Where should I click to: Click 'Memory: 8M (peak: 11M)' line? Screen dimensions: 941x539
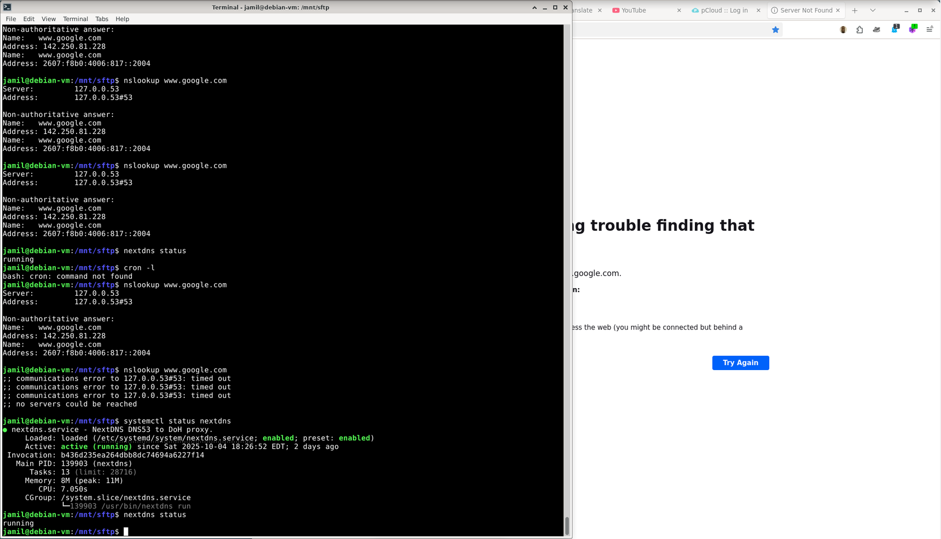coord(74,481)
